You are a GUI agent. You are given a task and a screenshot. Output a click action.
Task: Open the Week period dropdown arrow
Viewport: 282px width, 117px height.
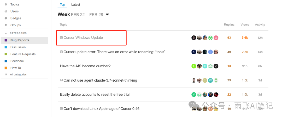click(107, 15)
